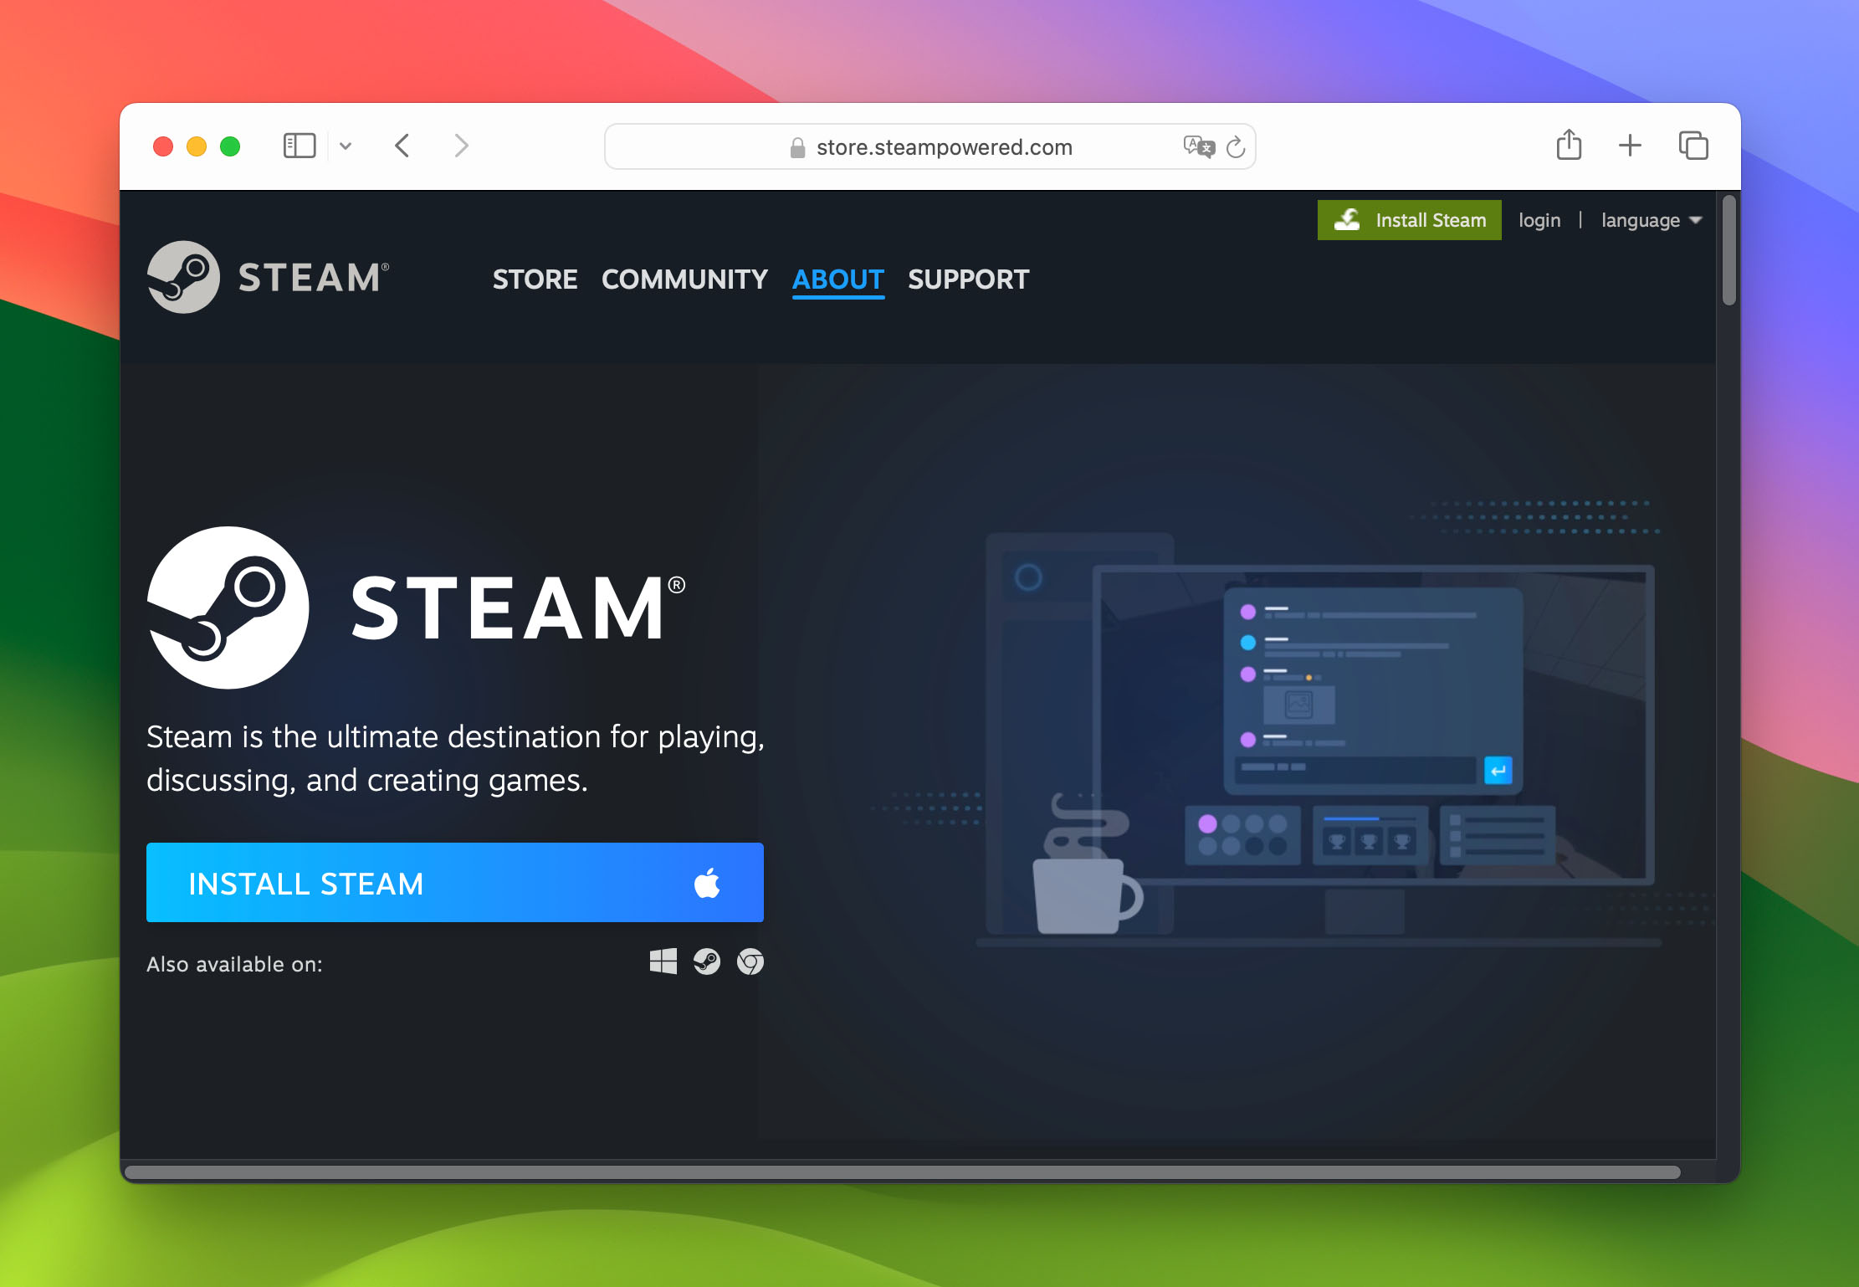Select the STORE navigation tab
1859x1287 pixels.
(534, 279)
